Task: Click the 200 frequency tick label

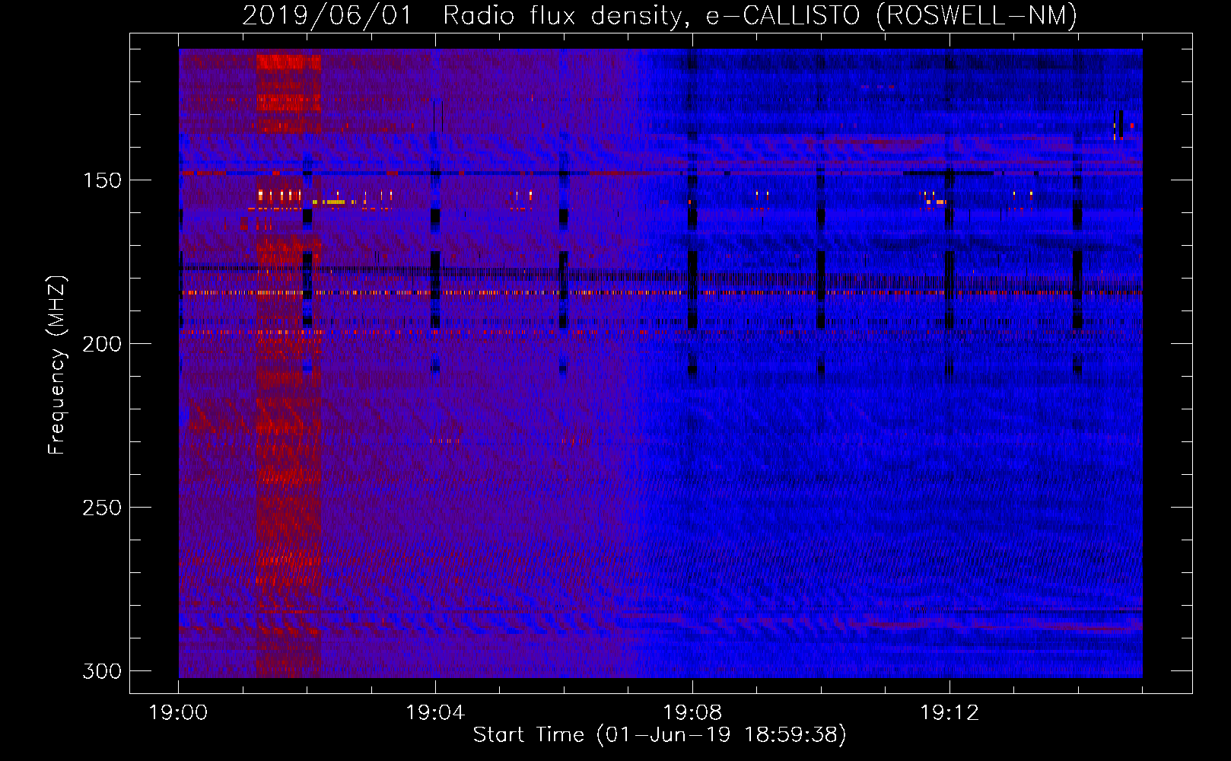Action: point(102,344)
